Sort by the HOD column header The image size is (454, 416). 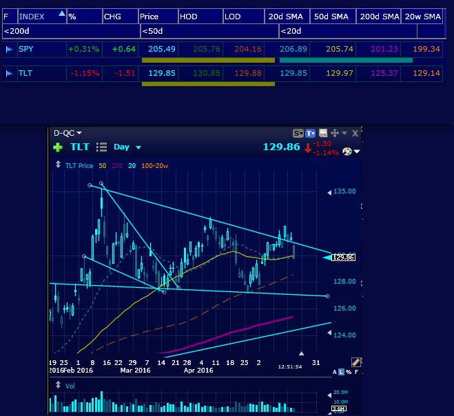[x=200, y=17]
